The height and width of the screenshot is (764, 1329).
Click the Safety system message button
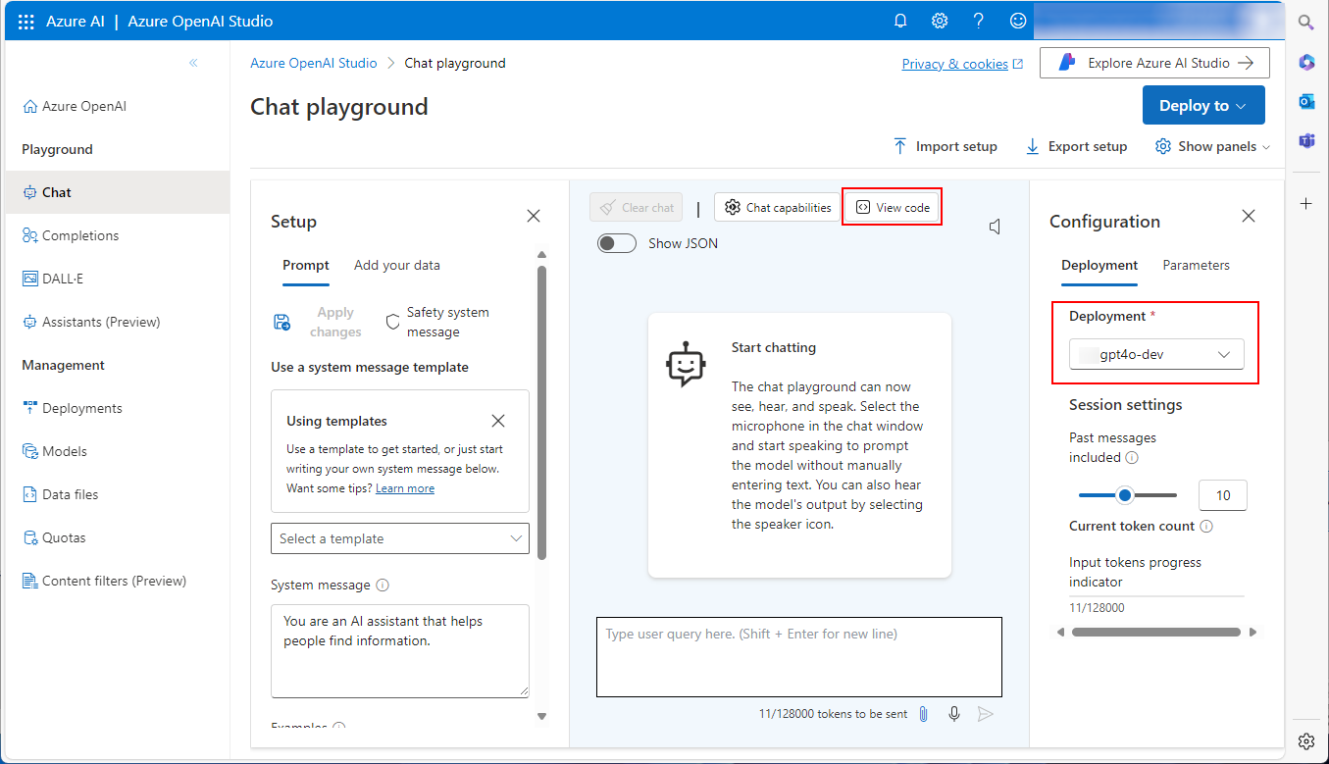point(436,322)
